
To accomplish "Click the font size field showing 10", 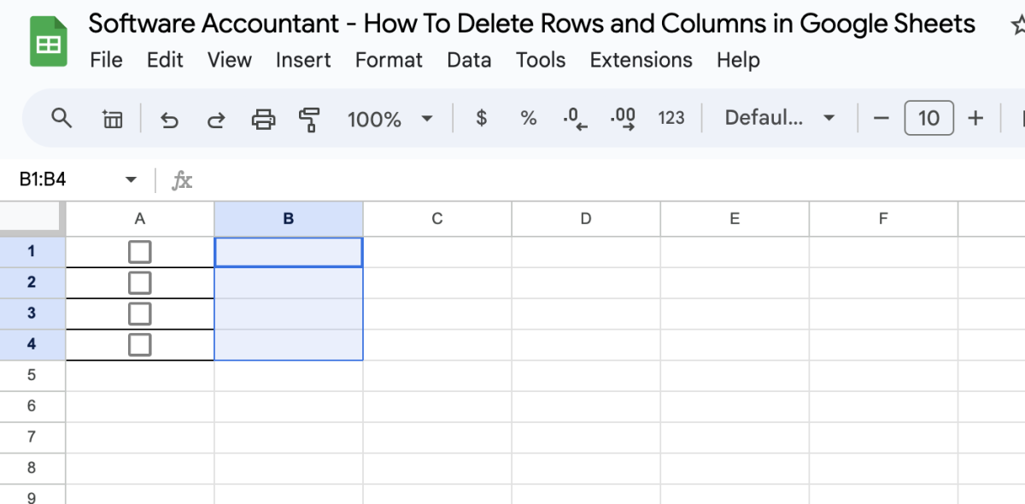I will [x=928, y=118].
